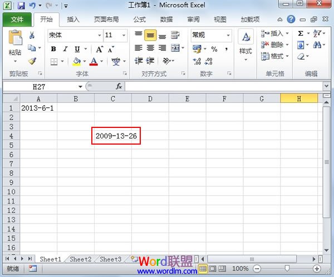
Task: Click the 删除 delete cells button
Action: coord(274,44)
